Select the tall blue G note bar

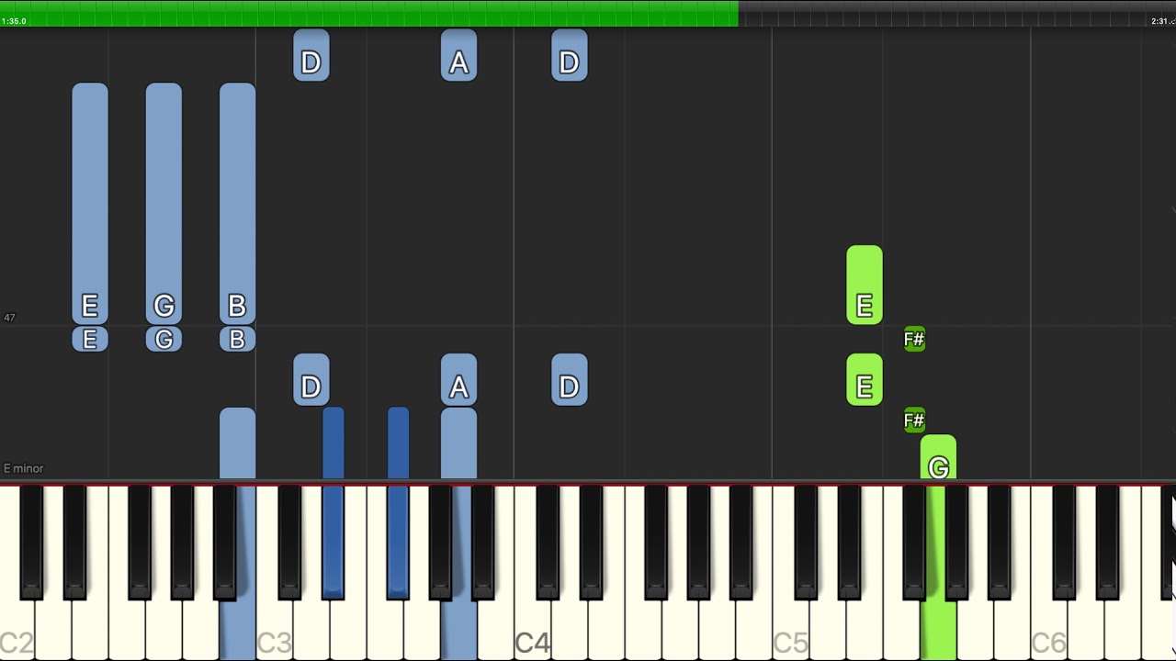point(164,204)
